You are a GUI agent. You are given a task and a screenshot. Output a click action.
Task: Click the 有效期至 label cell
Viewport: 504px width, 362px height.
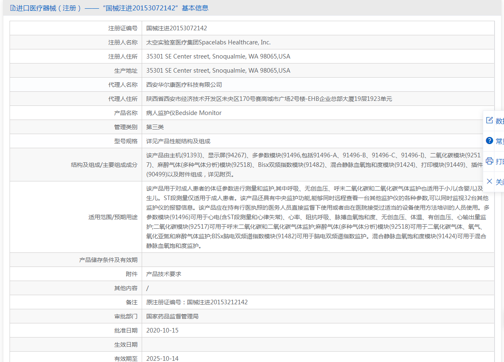76,357
